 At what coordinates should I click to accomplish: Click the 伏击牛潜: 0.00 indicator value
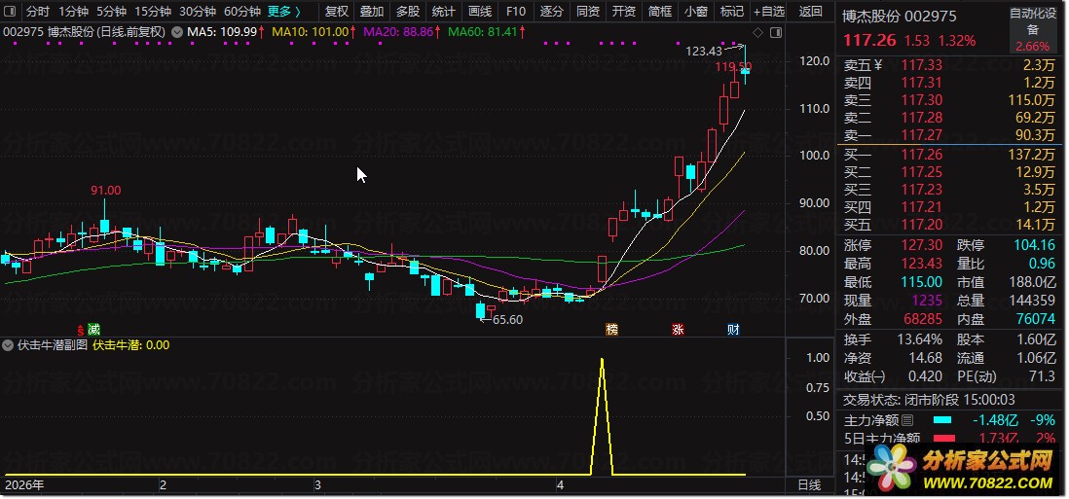tap(130, 345)
